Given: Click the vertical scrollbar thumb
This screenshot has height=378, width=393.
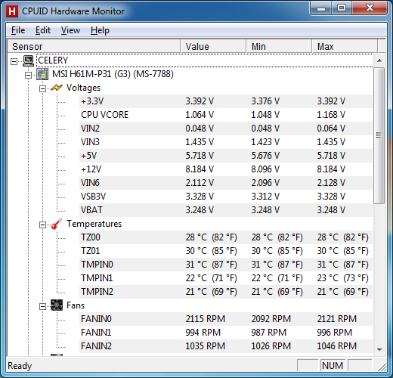Looking at the screenshot, I should (x=379, y=135).
